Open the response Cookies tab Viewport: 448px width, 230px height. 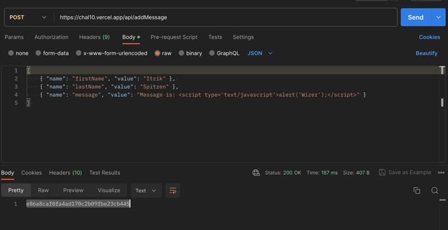coord(31,173)
